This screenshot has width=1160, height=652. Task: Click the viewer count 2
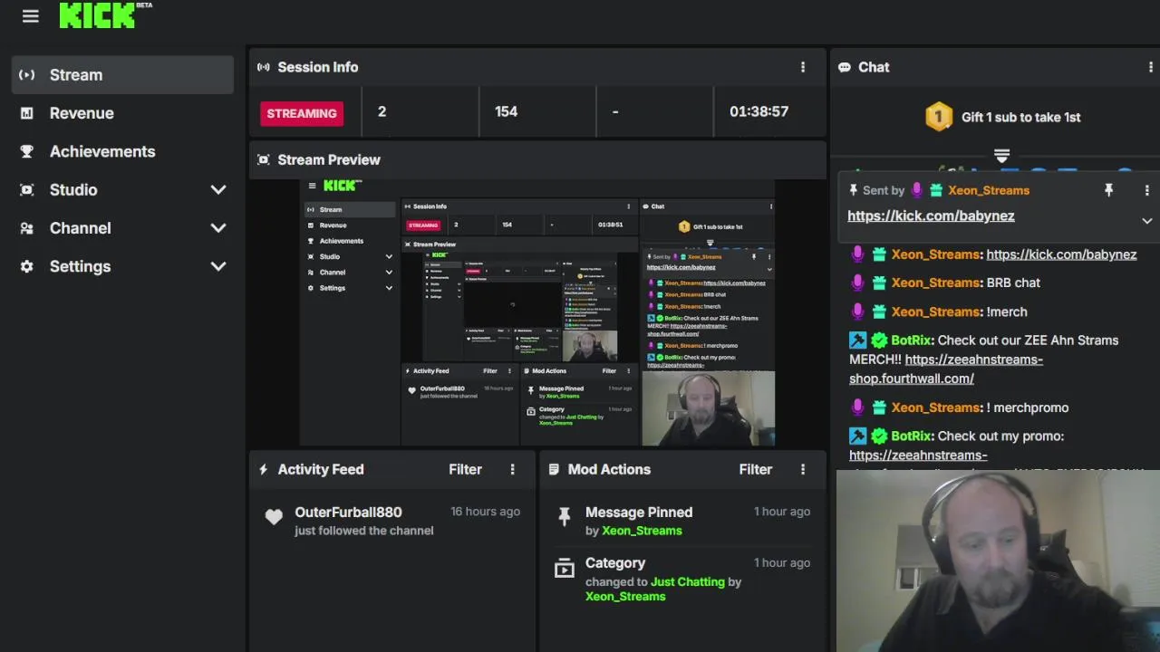click(382, 111)
